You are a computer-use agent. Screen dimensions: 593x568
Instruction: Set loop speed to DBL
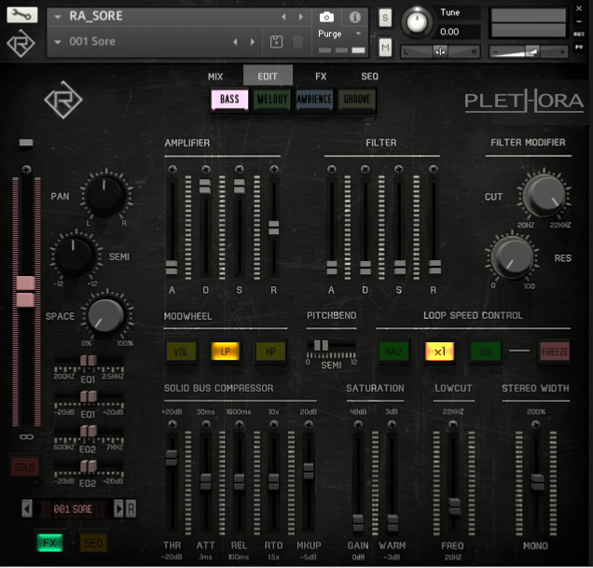(x=486, y=352)
